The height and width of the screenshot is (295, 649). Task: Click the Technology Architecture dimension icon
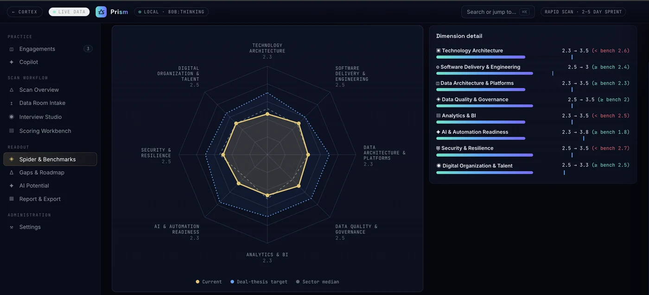[439, 50]
